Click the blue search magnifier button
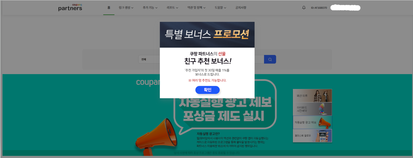The image size is (413, 158). (270, 59)
